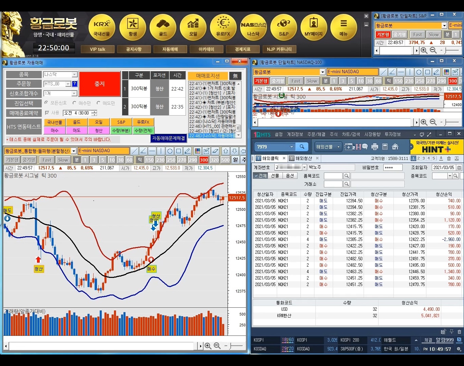The image size is (464, 366).
Task: Click the 수량(전체) test button
Action: tap(143, 130)
